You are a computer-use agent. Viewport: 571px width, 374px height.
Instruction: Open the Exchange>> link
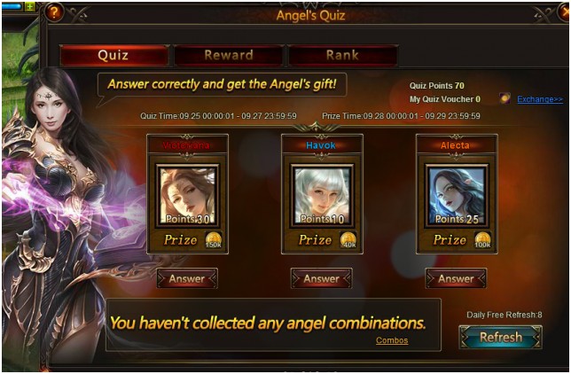coord(540,99)
